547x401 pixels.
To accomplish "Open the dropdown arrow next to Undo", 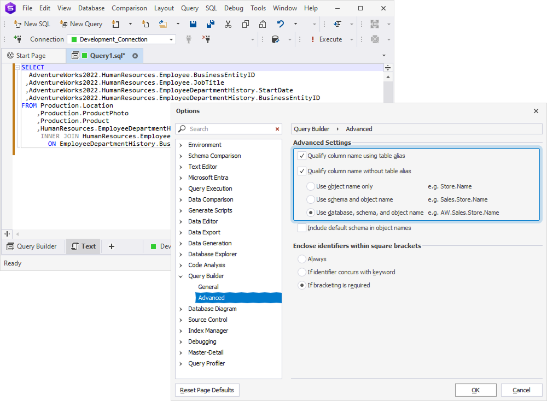I will coord(295,24).
